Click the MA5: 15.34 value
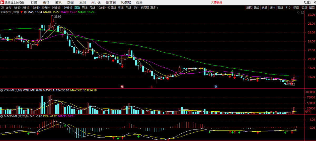 [x=35, y=12]
